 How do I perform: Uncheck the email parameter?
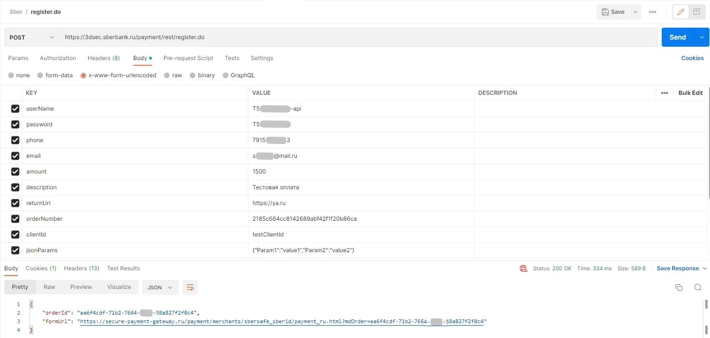pyautogui.click(x=15, y=156)
